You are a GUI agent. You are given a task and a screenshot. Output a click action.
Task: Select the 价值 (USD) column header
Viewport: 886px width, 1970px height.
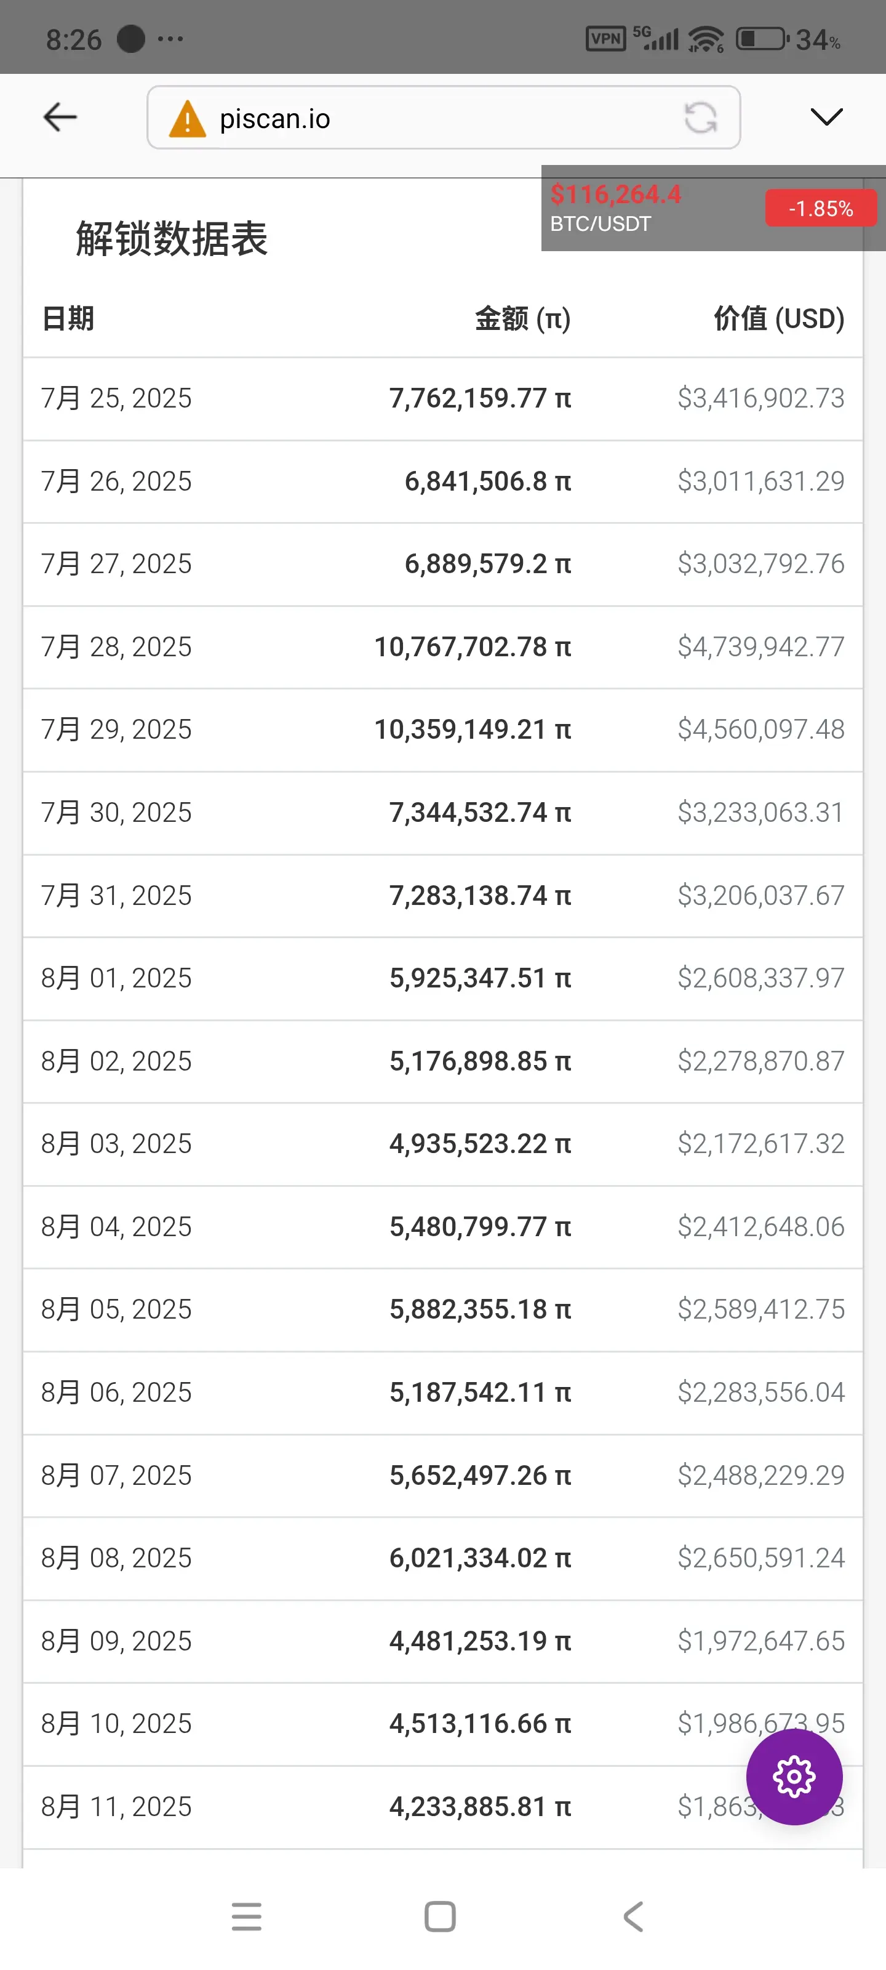(x=779, y=318)
